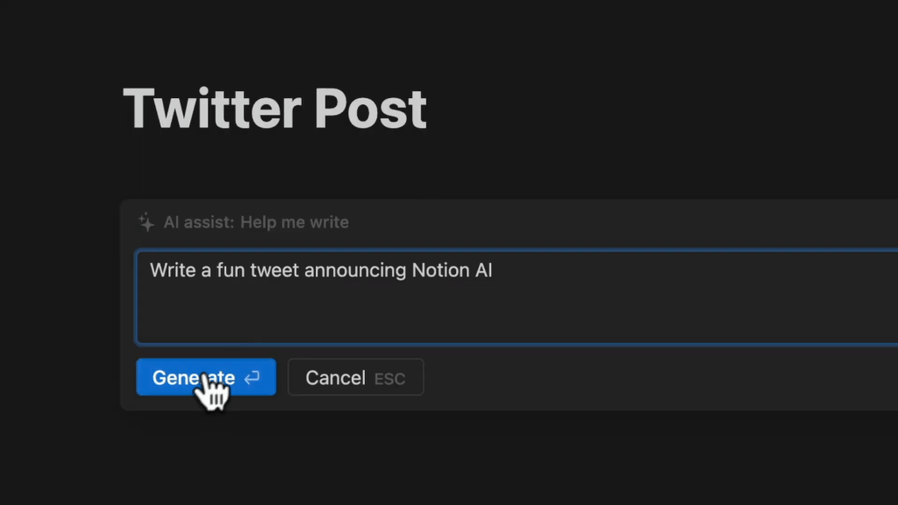Click the word "Write" starting the prompt
The height and width of the screenshot is (505, 898).
(x=172, y=270)
